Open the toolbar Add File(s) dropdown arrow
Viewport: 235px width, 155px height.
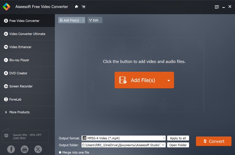(x=83, y=20)
